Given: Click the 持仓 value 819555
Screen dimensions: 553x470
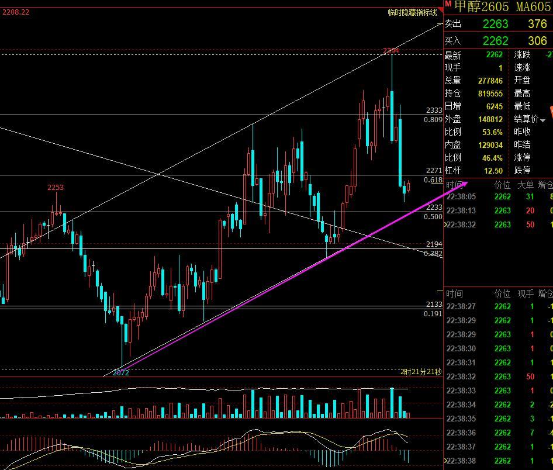Looking at the screenshot, I should pyautogui.click(x=490, y=94).
